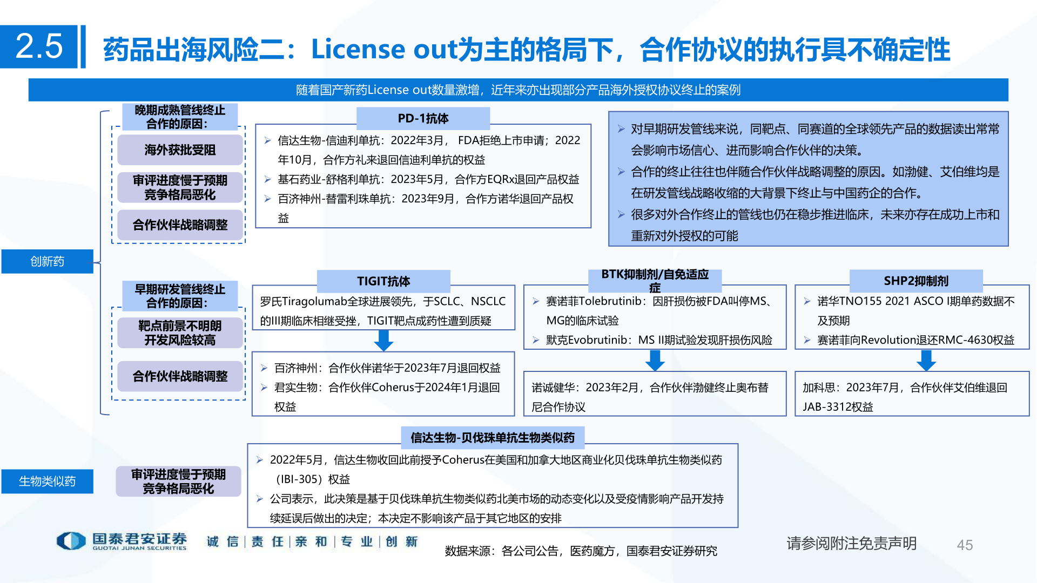Select the 创新药 category label
Screen dimensions: 1037x583
point(47,261)
